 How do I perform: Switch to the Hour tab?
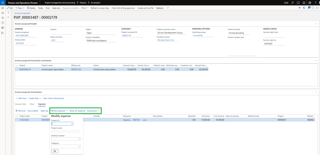pos(32,104)
